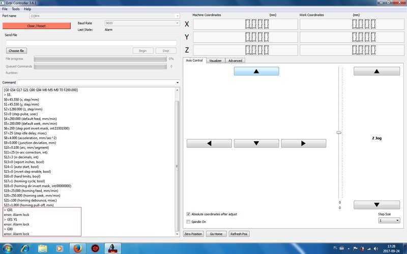This screenshot has width=407, height=254.
Task: Click Queued Commands progress bar
Action: pos(100,67)
